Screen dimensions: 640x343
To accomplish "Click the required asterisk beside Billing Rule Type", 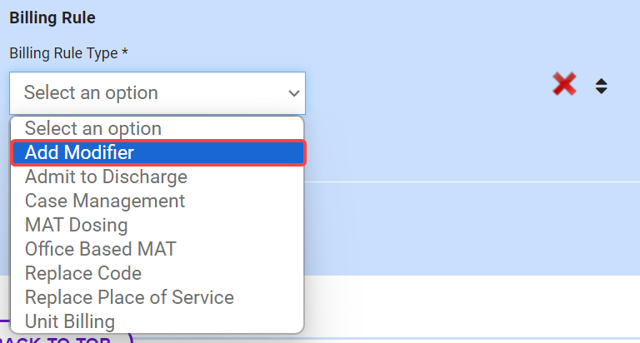I will [x=125, y=53].
